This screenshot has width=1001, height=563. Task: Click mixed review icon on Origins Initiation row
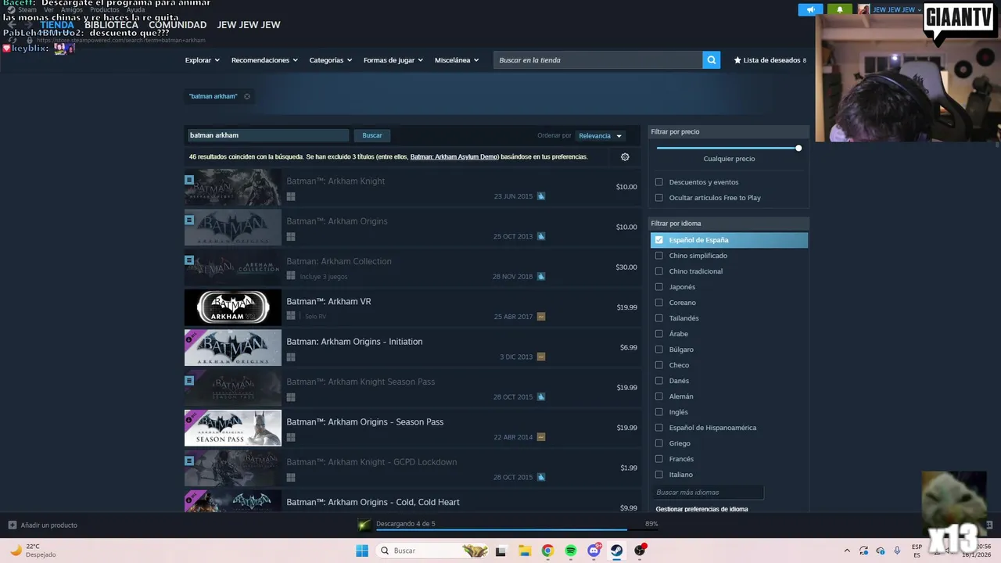[541, 357]
